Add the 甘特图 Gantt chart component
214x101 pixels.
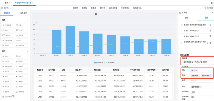pyautogui.click(x=21, y=87)
